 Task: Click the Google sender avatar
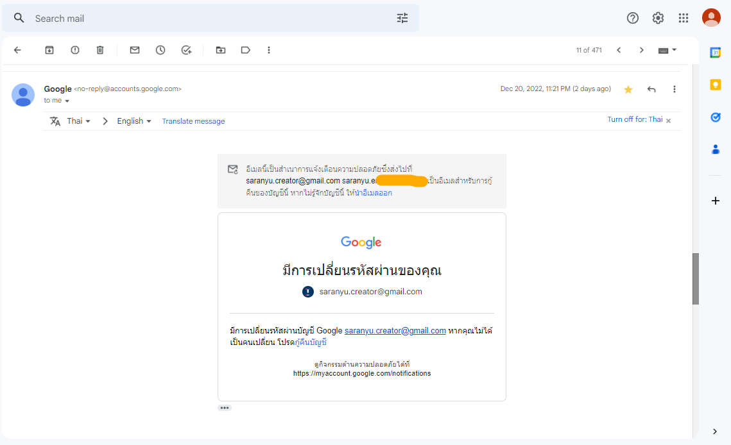coord(23,95)
